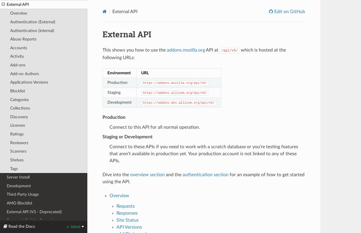Screen dimensions: 361x233
Task: Open the Requests contents link
Action: coord(125,206)
